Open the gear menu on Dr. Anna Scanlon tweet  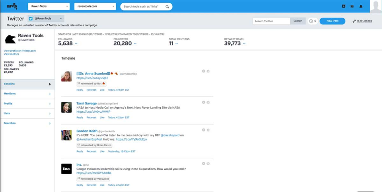[208, 71]
